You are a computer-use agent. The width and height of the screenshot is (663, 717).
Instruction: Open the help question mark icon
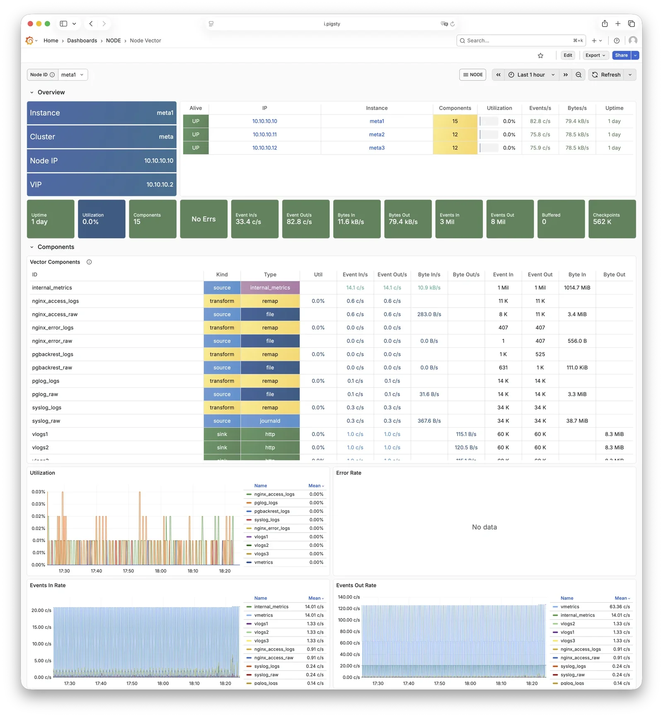point(617,41)
